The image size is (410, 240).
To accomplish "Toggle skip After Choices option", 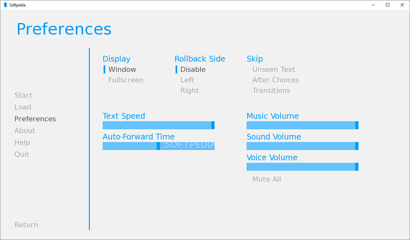I will pyautogui.click(x=275, y=80).
